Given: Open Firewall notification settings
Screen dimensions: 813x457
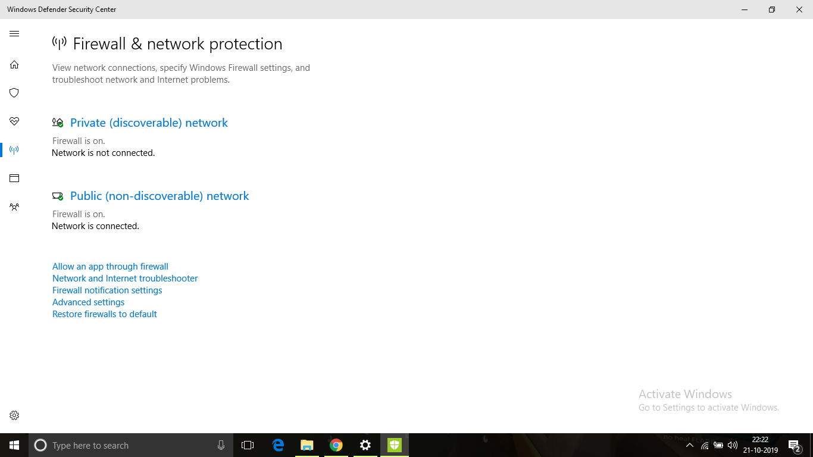Looking at the screenshot, I should 107,290.
